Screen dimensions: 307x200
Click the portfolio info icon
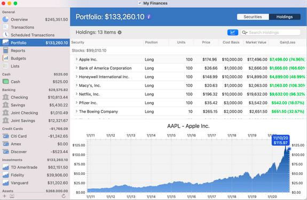click(149, 17)
